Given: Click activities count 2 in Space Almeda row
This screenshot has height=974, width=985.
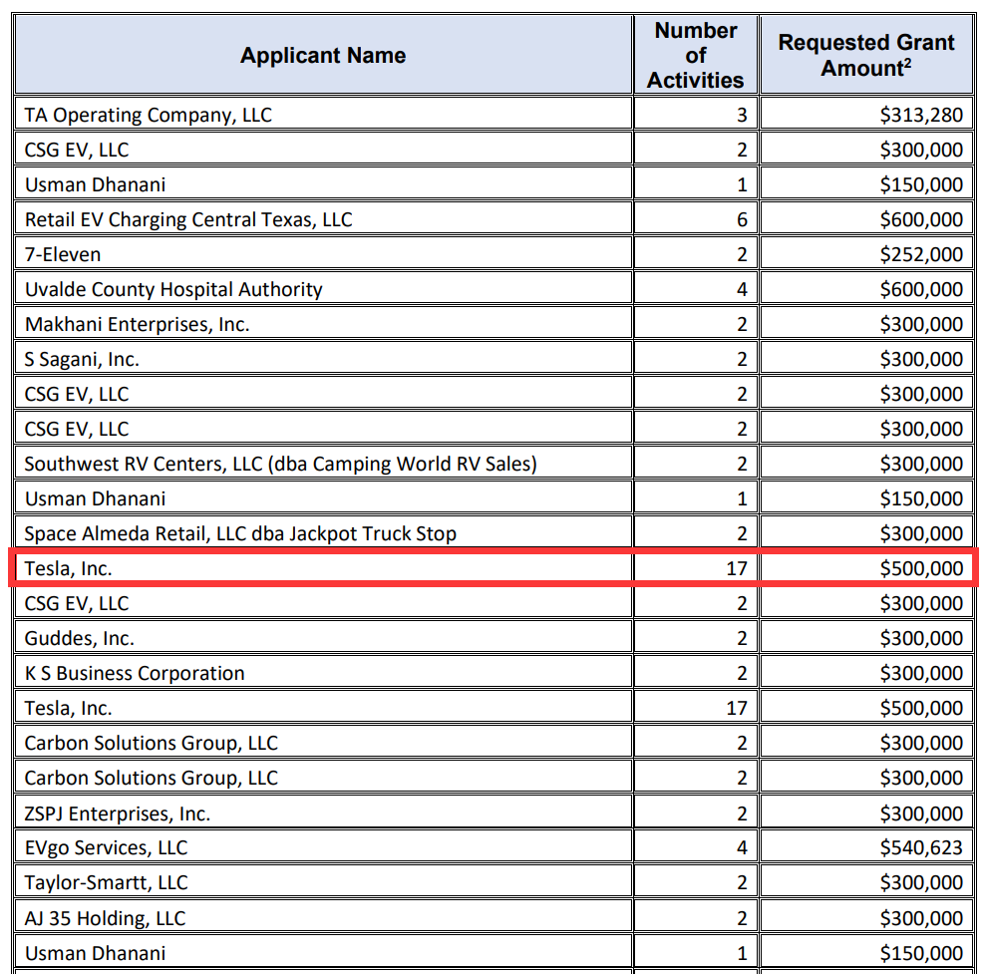Looking at the screenshot, I should (696, 533).
